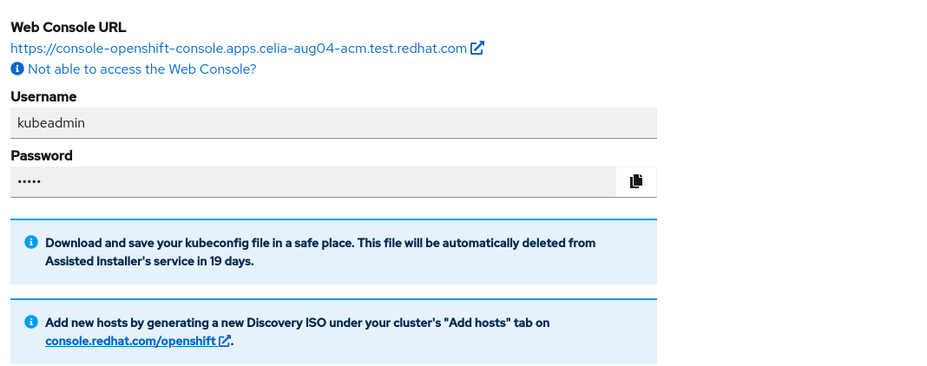Click "Assisted Installer's service in 19 days" line

coord(149,260)
